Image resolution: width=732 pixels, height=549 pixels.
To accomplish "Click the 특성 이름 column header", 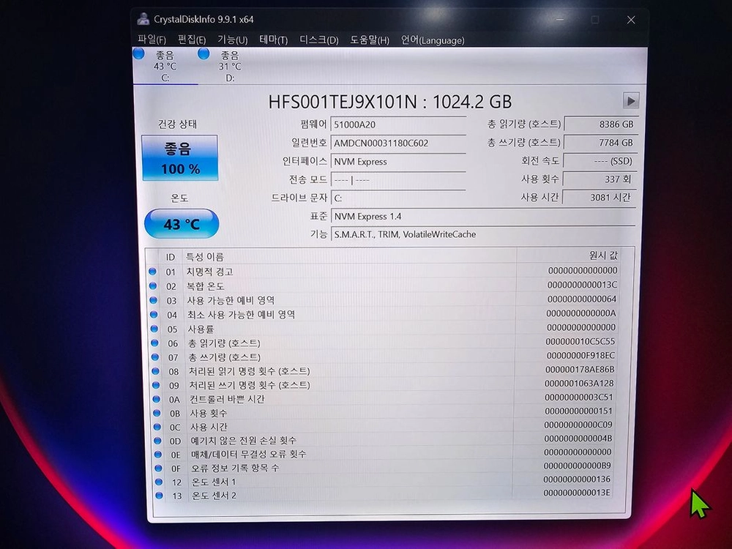I will (x=206, y=257).
